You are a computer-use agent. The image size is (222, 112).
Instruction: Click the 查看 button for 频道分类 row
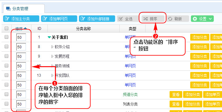[176, 94]
